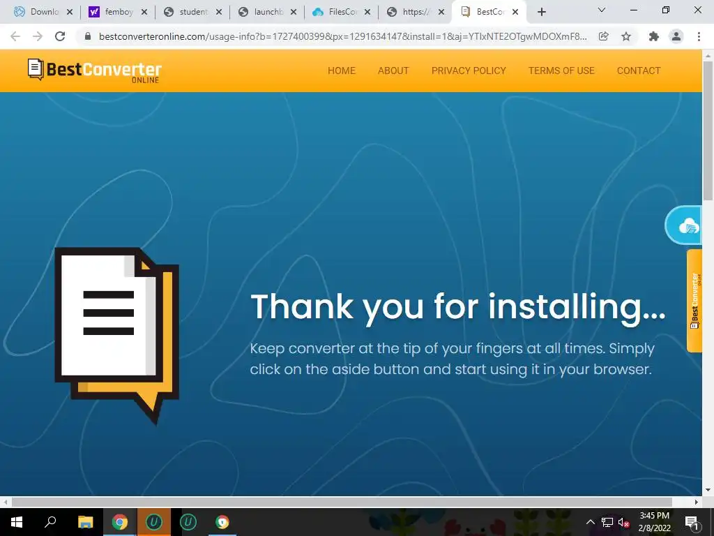Share this page using share icon
This screenshot has width=714, height=536.
point(603,36)
